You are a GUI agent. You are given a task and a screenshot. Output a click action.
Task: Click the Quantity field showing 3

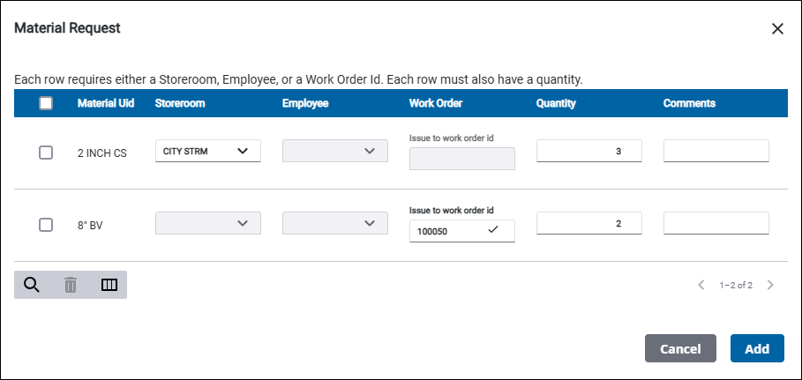click(588, 152)
